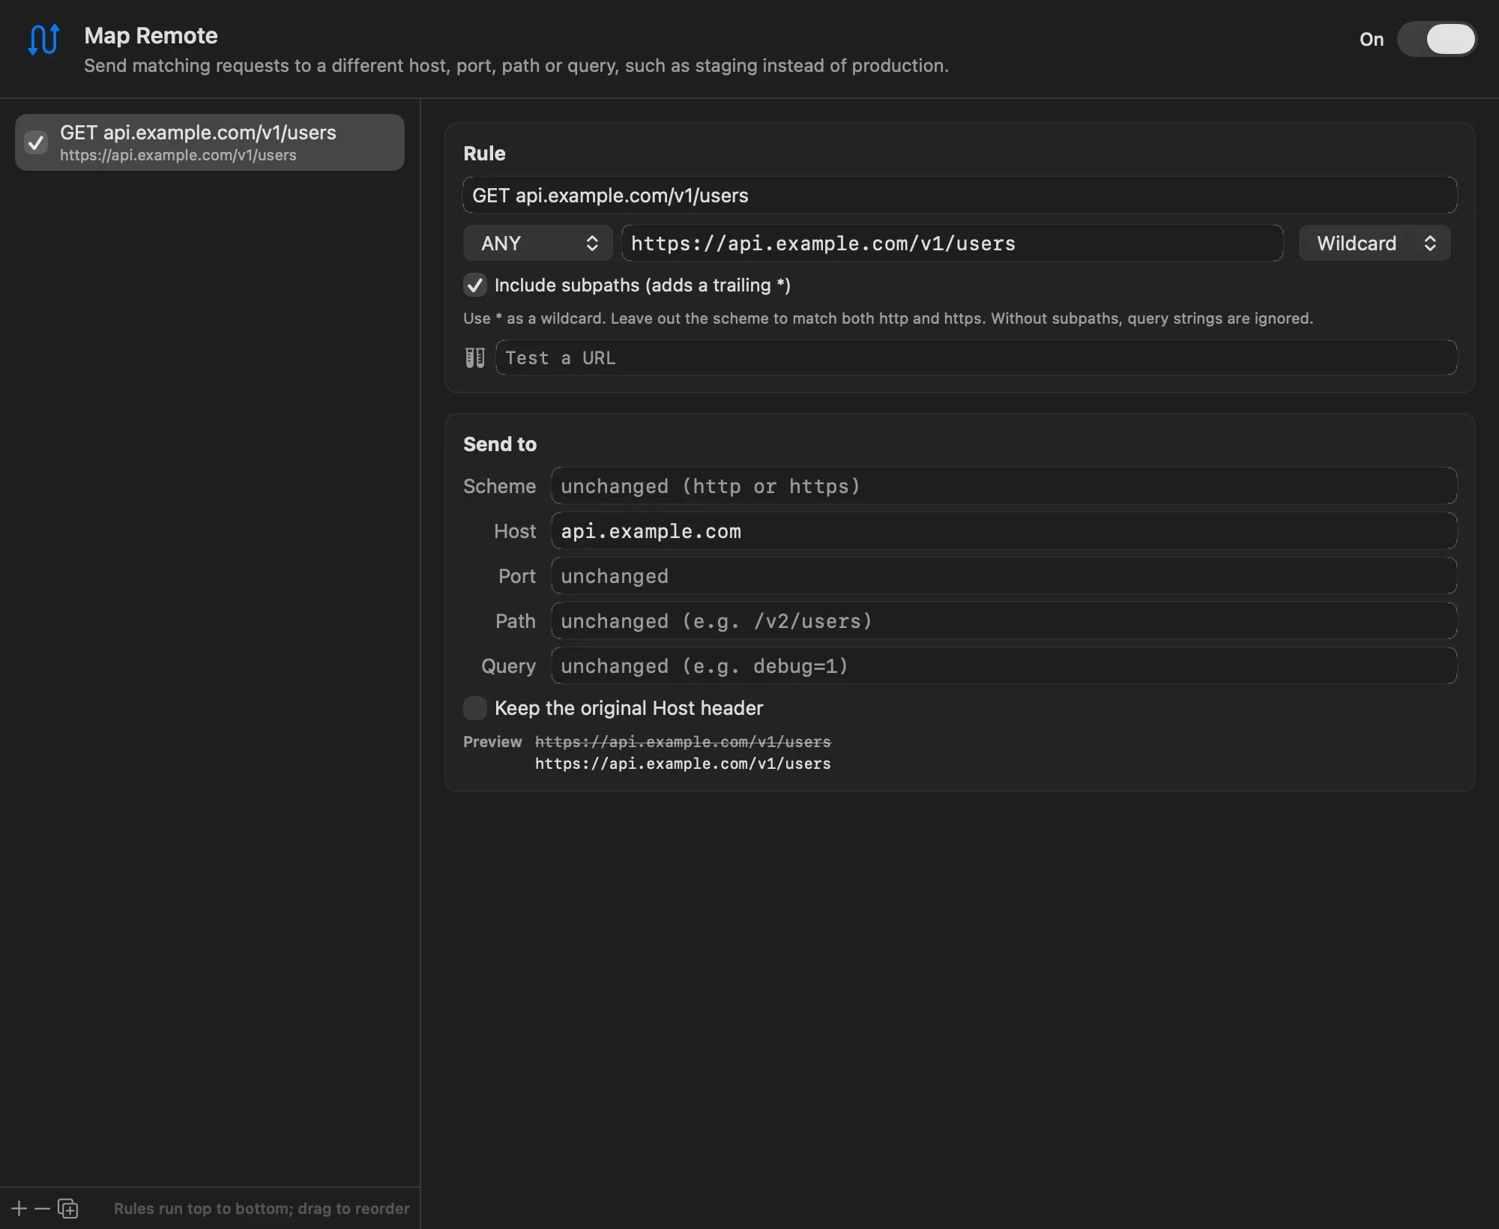Click the Path field
1499x1229 pixels.
(x=1004, y=620)
